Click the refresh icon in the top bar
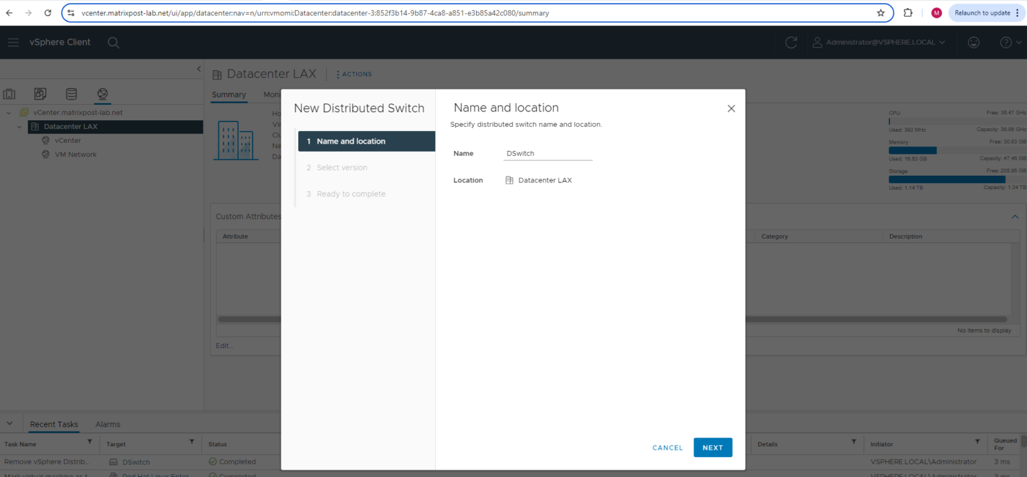The image size is (1027, 477). 791,42
